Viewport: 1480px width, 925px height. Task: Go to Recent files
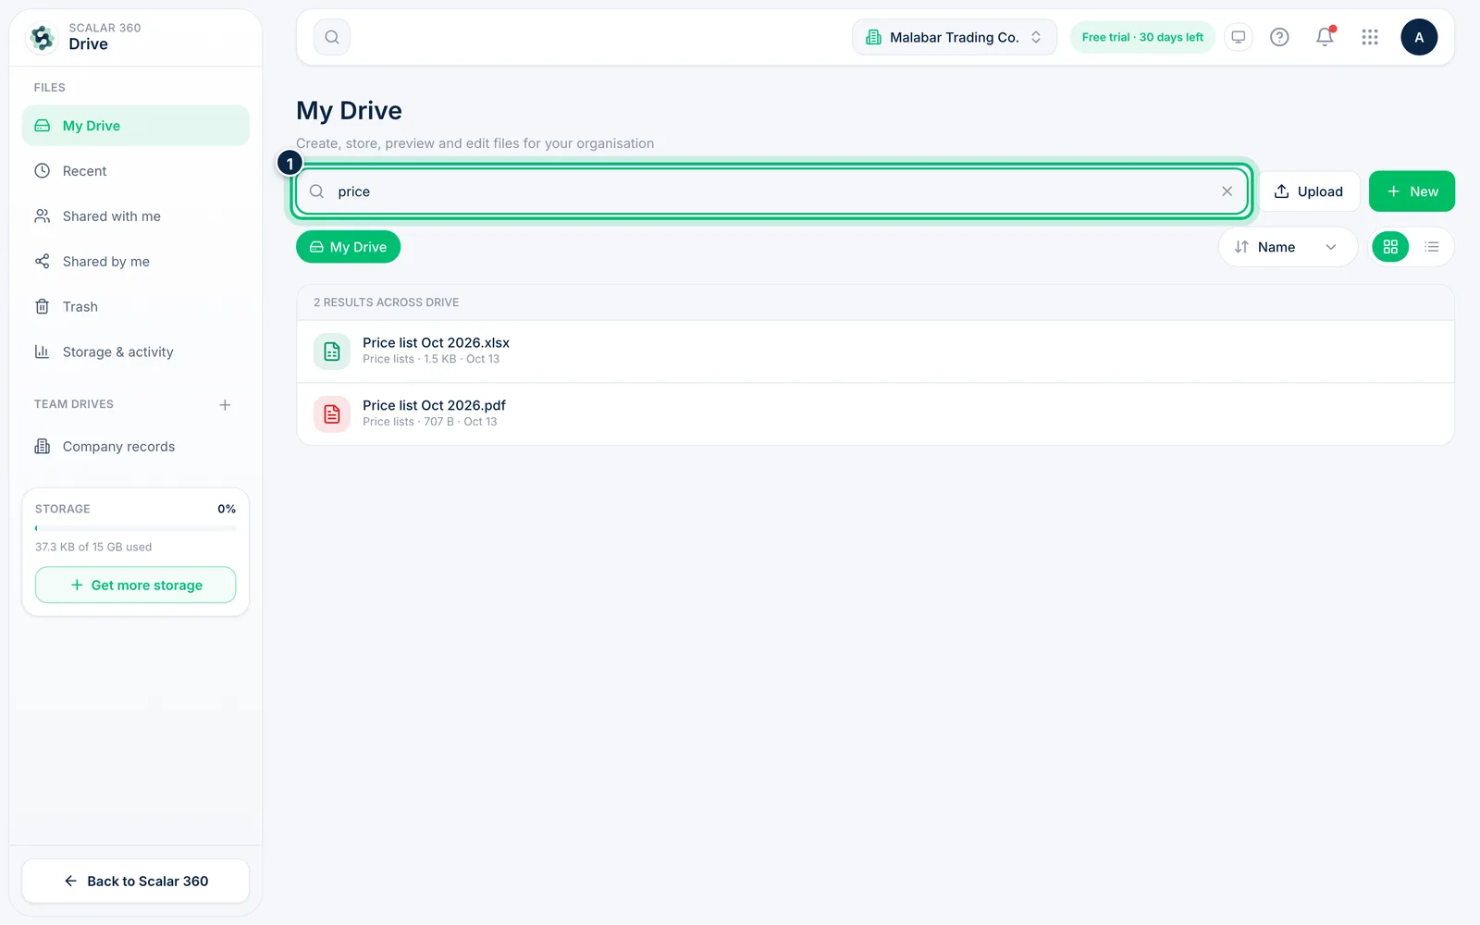136,171
